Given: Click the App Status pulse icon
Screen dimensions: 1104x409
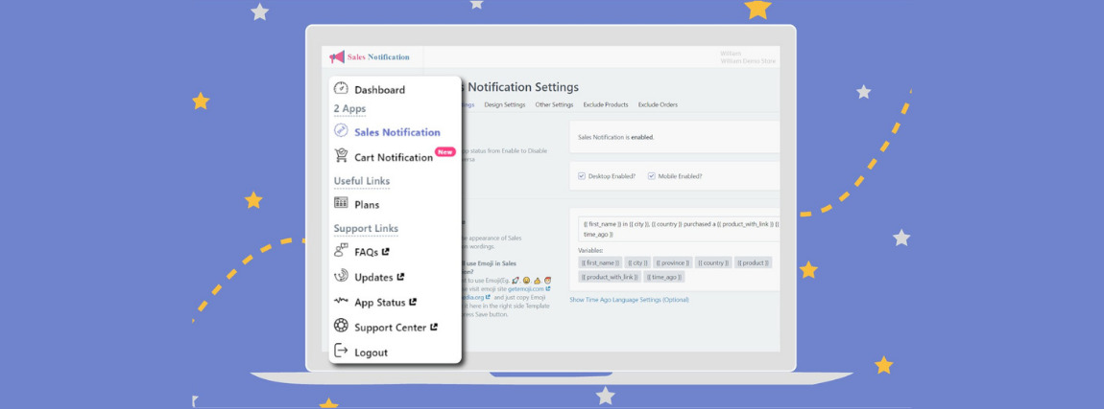Looking at the screenshot, I should [341, 301].
